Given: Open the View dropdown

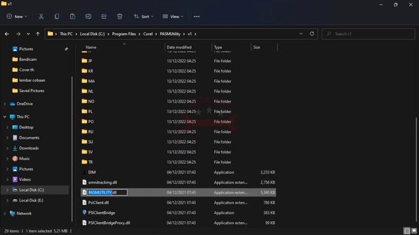Looking at the screenshot, I should tap(173, 16).
